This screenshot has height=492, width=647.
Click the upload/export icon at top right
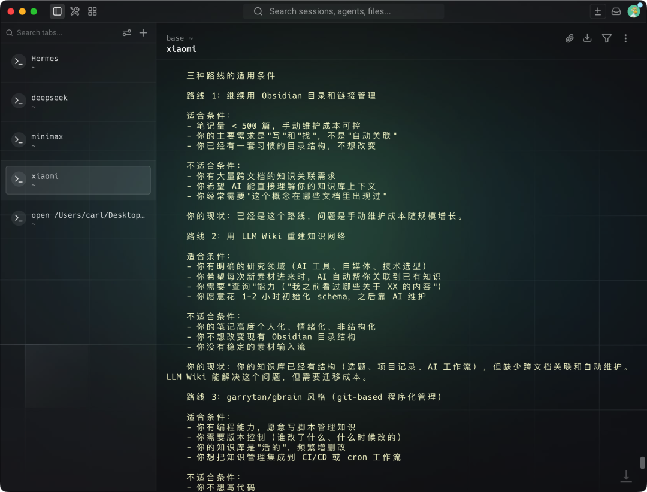pyautogui.click(x=597, y=11)
